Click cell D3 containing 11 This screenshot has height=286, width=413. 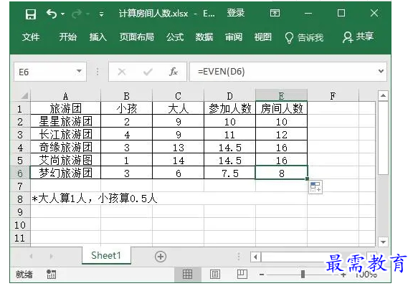pos(229,134)
